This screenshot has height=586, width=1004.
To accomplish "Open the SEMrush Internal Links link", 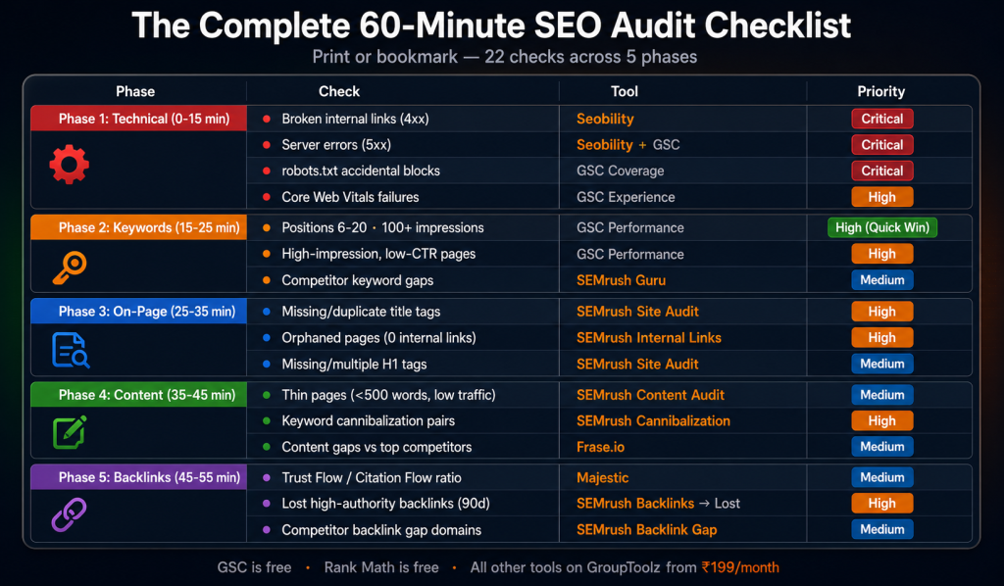I will point(649,338).
